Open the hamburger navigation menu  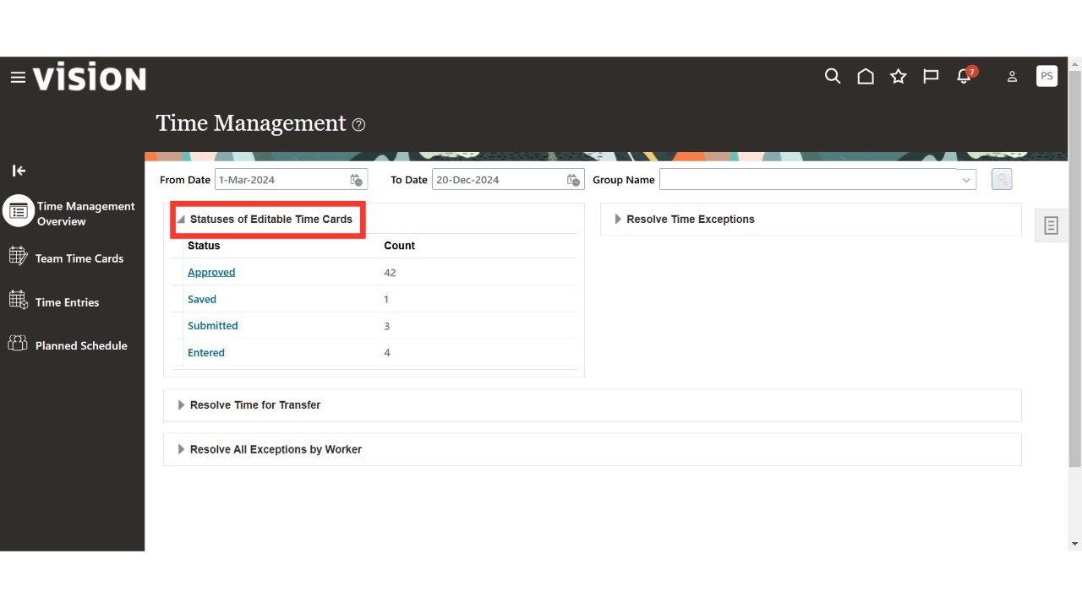click(x=18, y=78)
